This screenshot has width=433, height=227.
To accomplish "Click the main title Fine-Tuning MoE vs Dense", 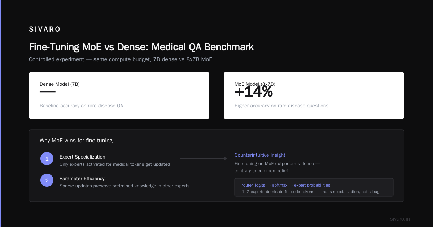I will [x=141, y=47].
